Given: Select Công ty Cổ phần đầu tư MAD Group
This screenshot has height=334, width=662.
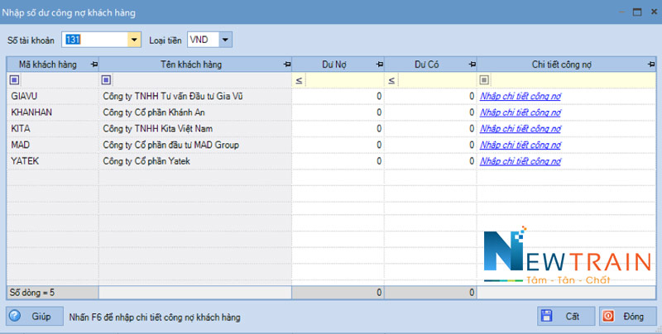Looking at the screenshot, I should [195, 145].
